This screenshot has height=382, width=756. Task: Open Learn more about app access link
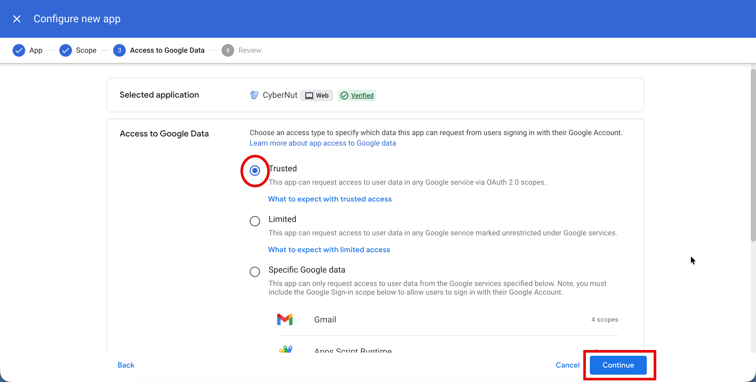(x=323, y=143)
